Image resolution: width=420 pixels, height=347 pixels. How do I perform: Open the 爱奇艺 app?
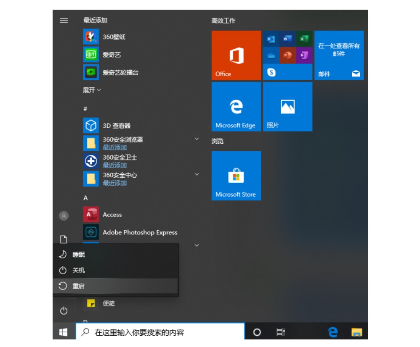[x=102, y=55]
